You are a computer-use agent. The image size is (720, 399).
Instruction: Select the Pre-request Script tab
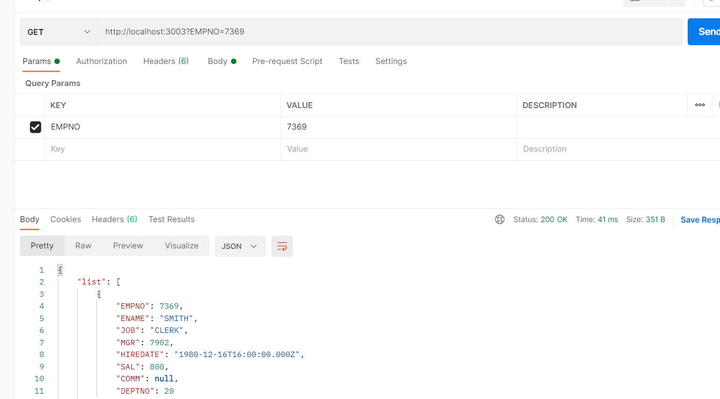click(287, 61)
